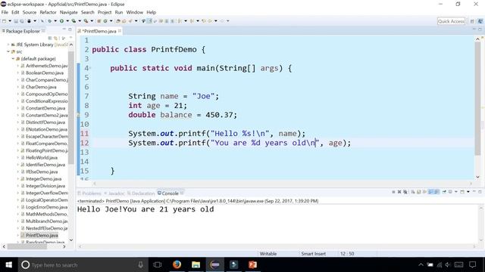This screenshot has width=485, height=272.
Task: Toggle Mark Occurrences in toolbar
Action: point(150,21)
